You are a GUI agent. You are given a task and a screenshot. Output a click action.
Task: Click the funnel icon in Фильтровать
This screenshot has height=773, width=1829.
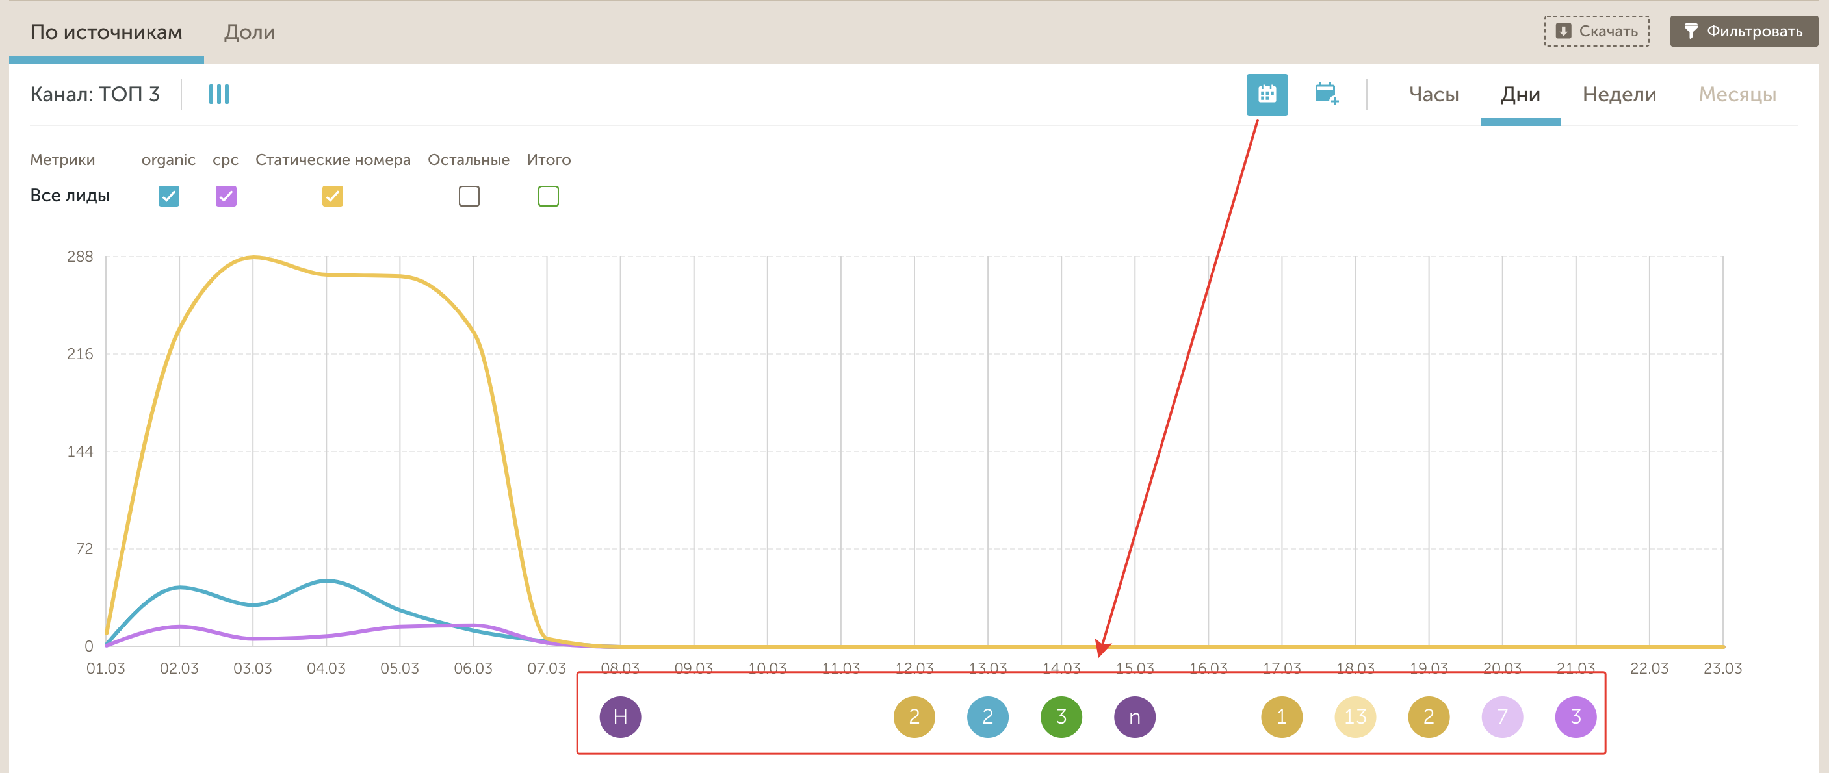1691,31
